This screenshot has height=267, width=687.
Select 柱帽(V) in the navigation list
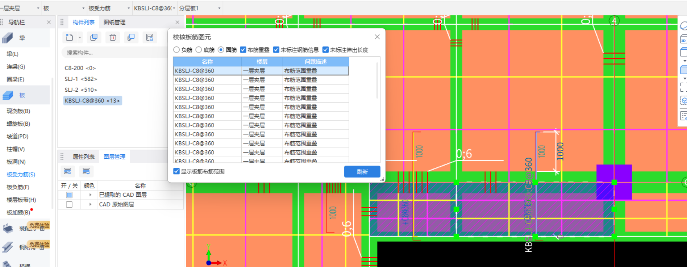[16, 149]
